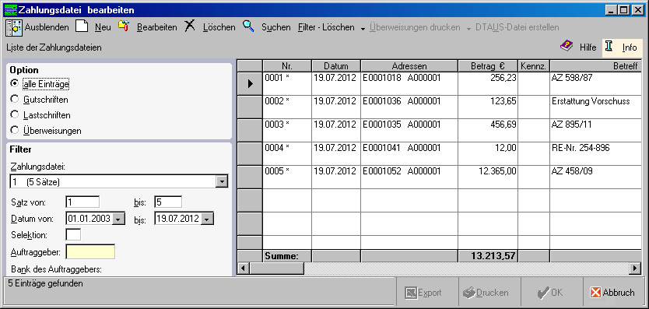Select the Lastschriften radio option
The image size is (649, 309).
(x=15, y=114)
